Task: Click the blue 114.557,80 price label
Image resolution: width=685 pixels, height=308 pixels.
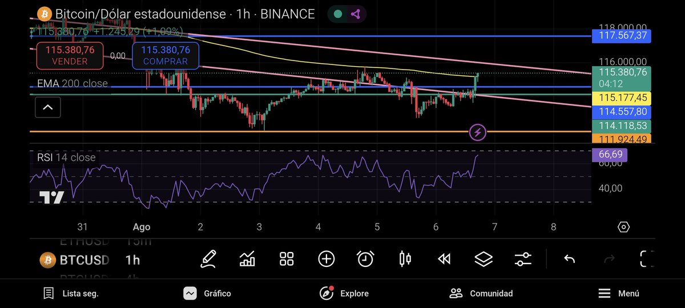Action: coord(621,112)
